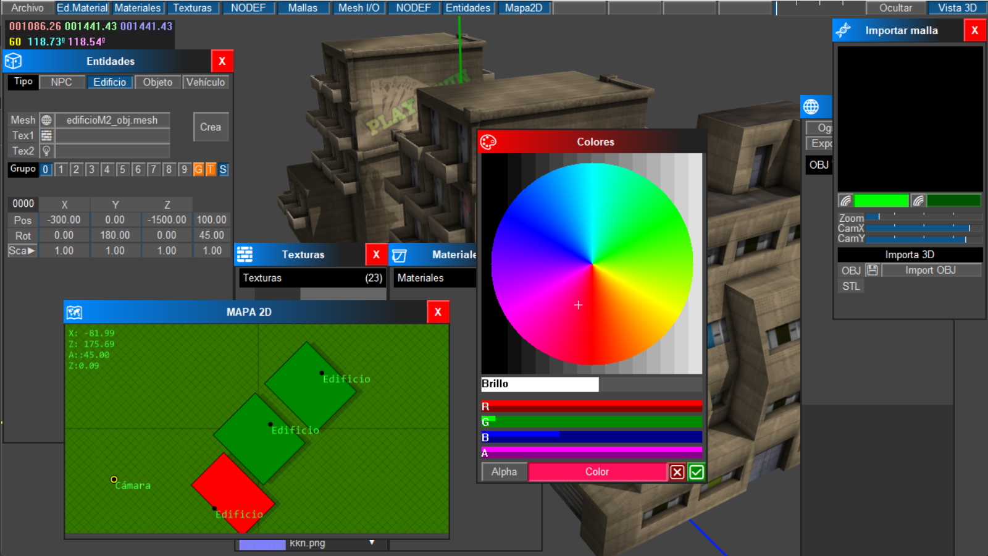Click the floppy disk icon beside OBJ
The image size is (988, 556).
point(872,270)
